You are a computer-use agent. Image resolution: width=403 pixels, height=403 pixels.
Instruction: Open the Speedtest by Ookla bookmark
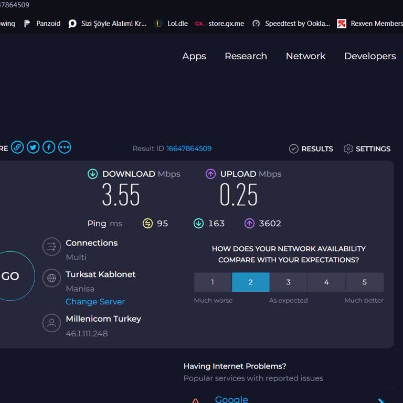291,24
